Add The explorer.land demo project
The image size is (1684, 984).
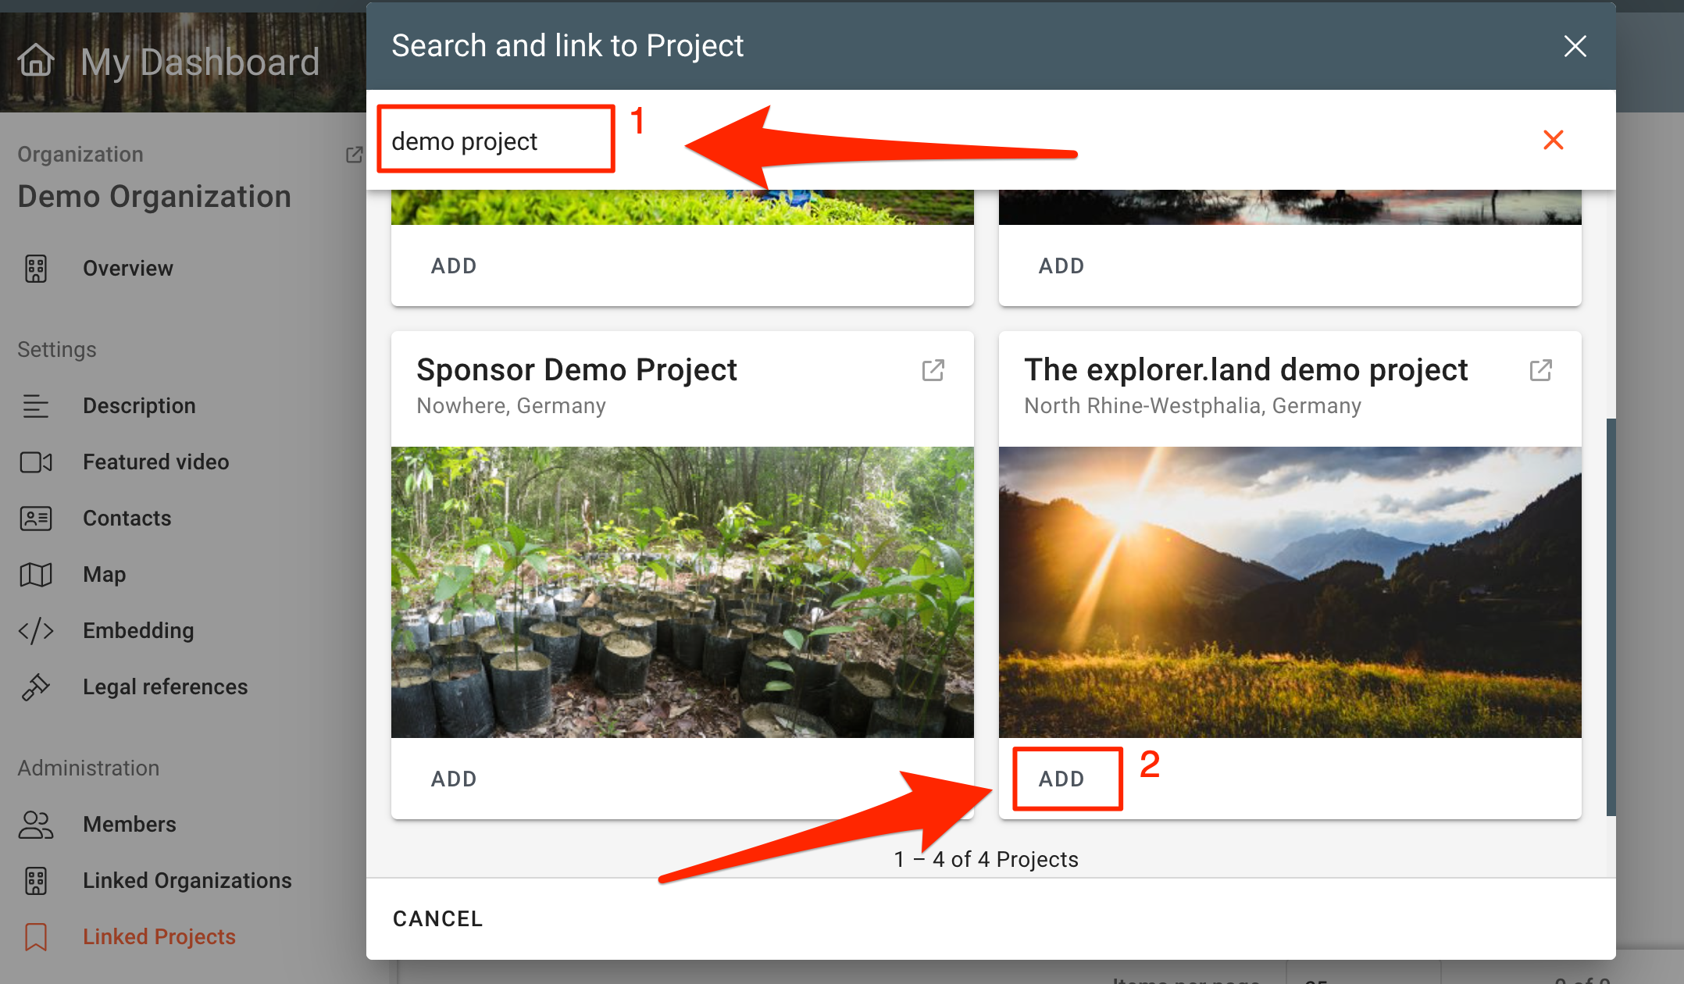click(x=1061, y=779)
